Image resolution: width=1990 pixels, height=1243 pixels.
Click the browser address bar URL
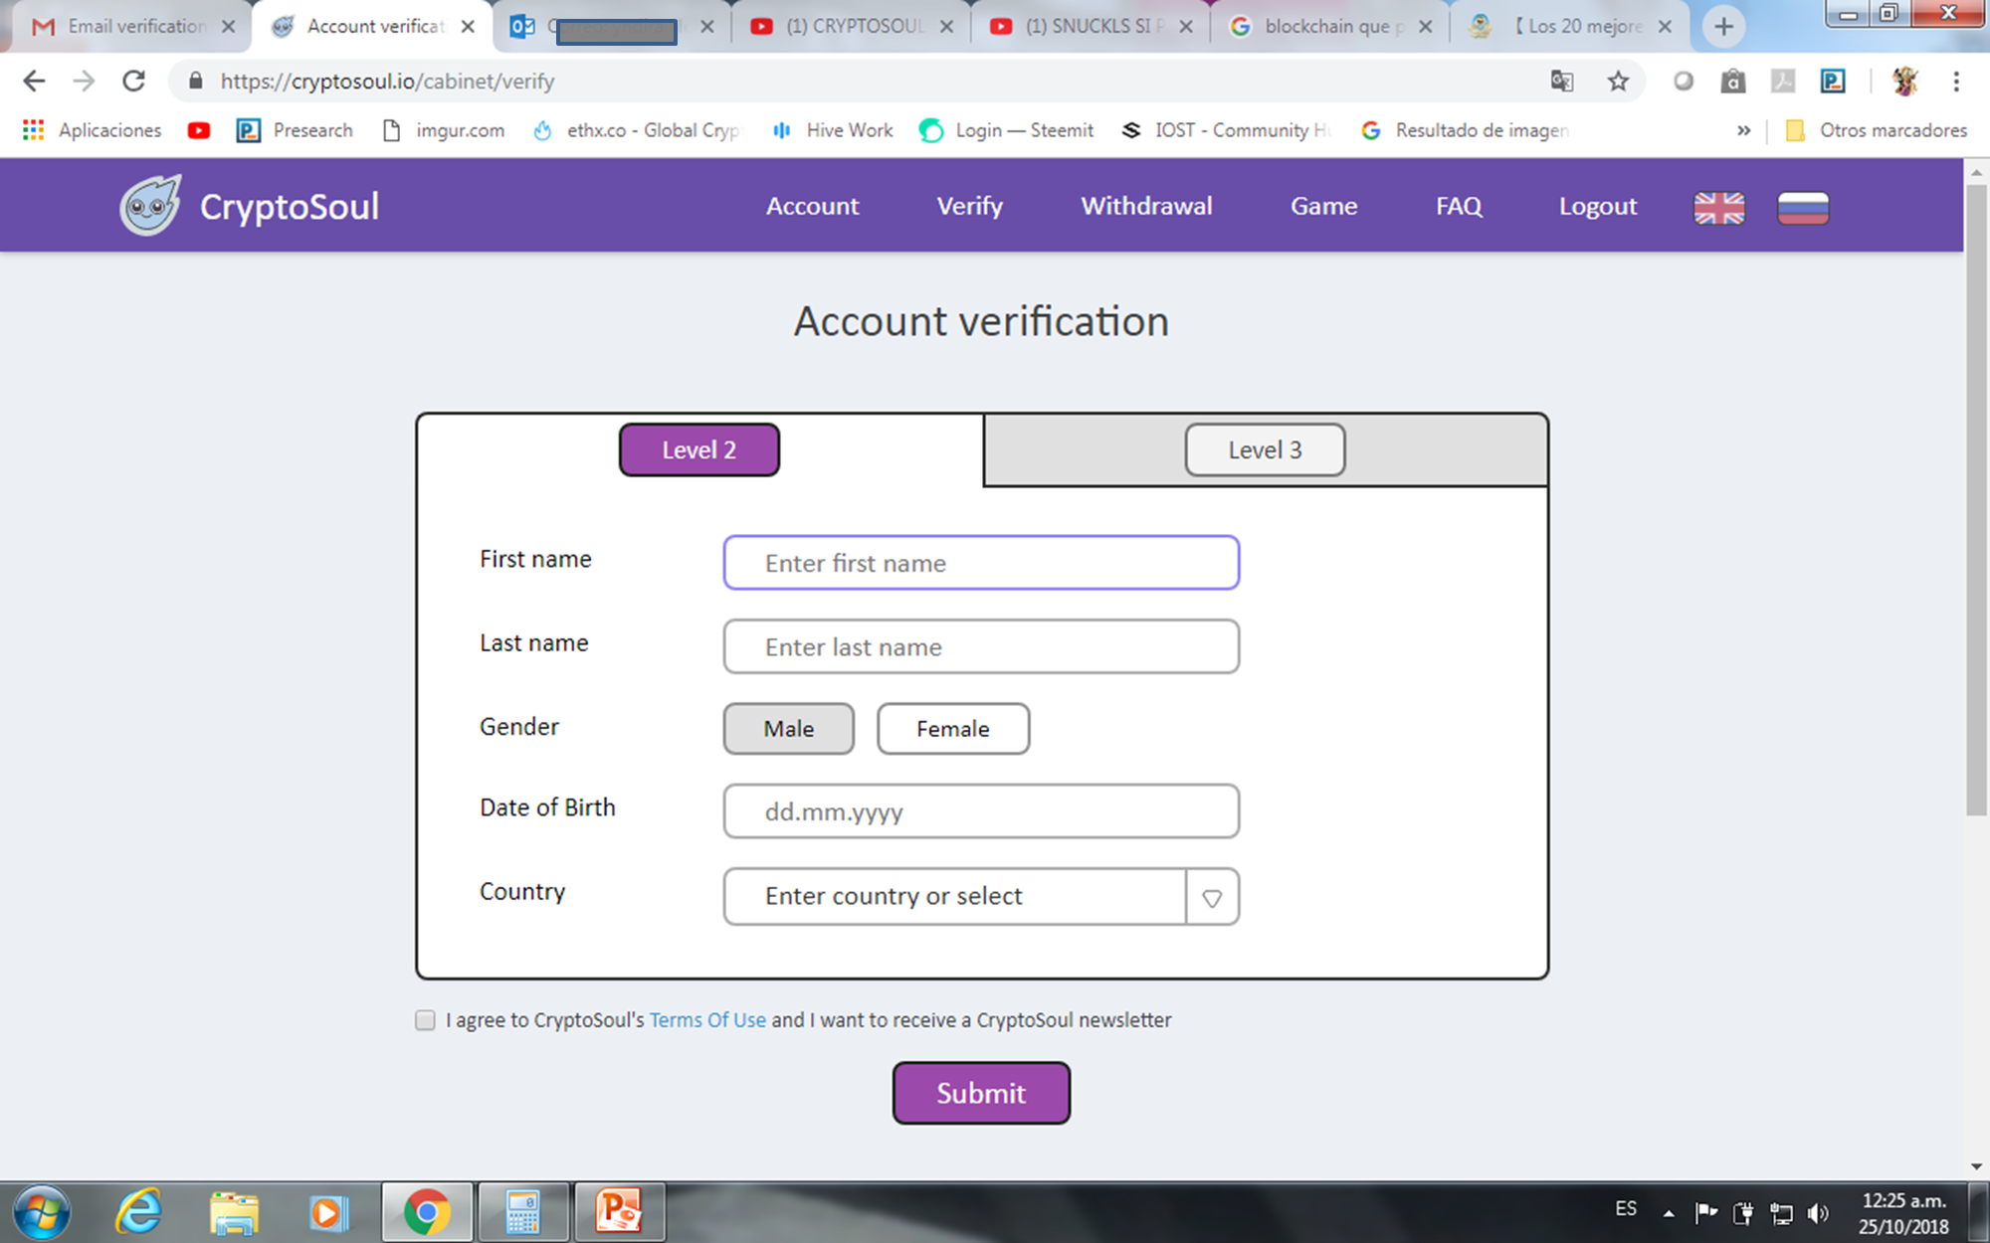(387, 82)
